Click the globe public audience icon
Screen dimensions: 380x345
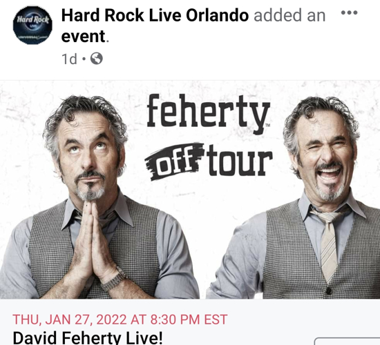[97, 59]
